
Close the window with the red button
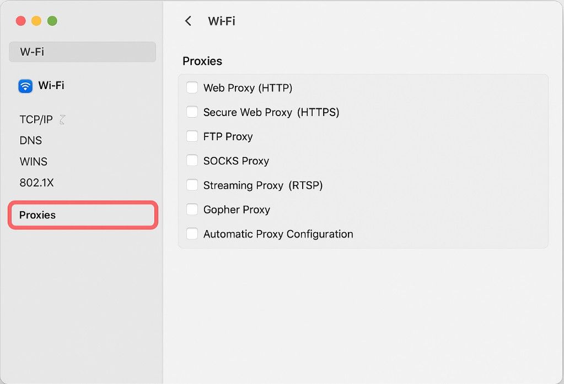[21, 21]
